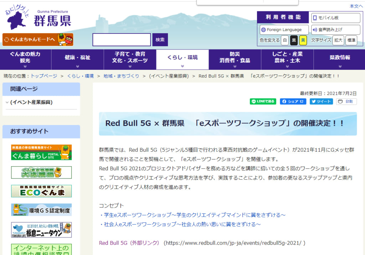Open the Foreign Language selector
The width and height of the screenshot is (365, 255).
click(284, 30)
